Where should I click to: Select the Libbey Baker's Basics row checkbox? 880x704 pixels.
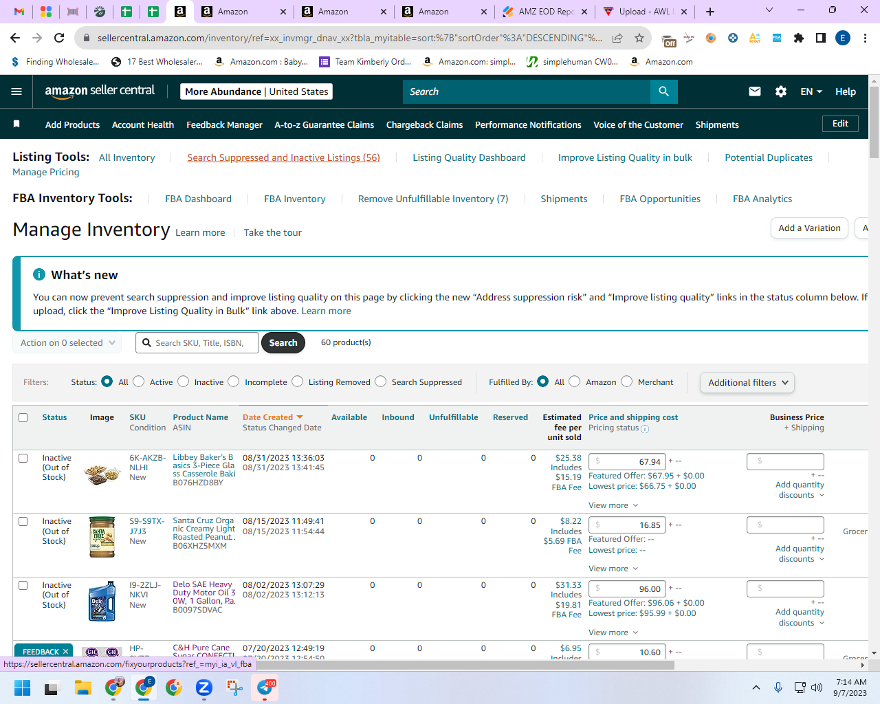23,458
